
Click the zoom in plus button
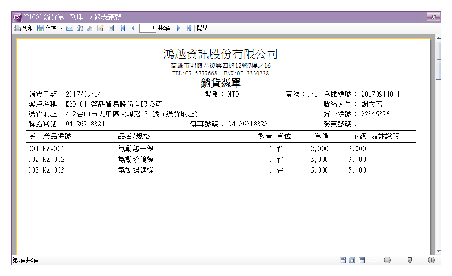[431, 260]
